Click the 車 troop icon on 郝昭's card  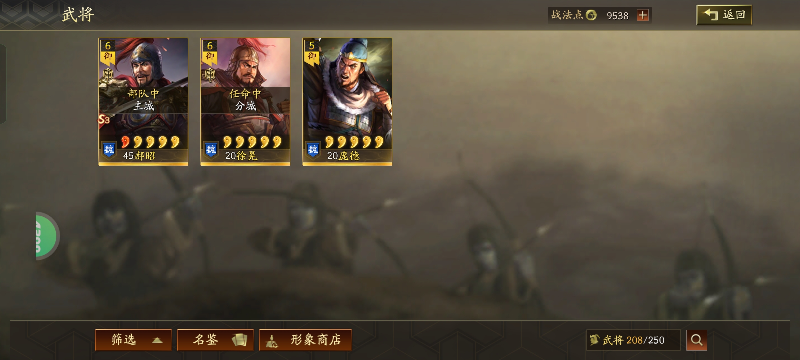tap(108, 74)
